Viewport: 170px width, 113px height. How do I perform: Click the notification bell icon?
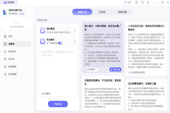pyautogui.click(x=148, y=2)
